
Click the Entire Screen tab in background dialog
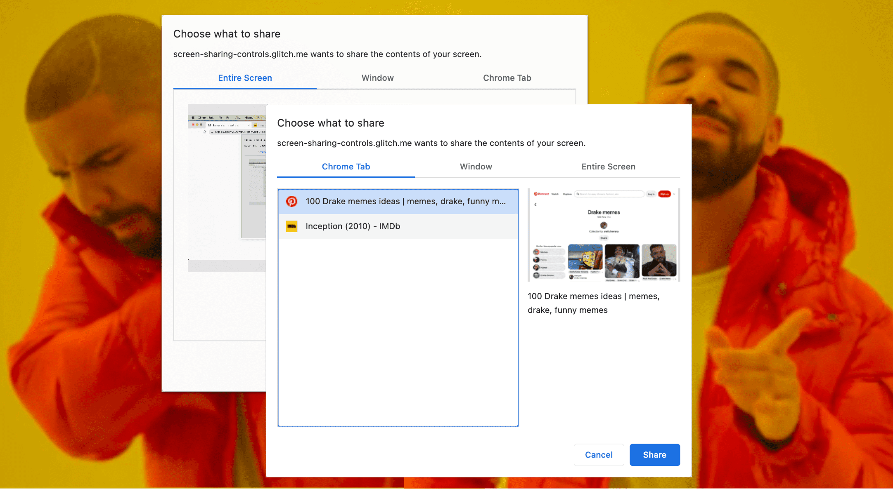coord(245,77)
